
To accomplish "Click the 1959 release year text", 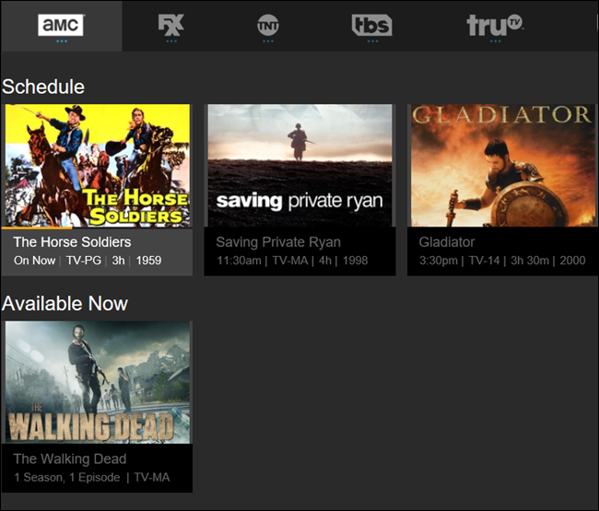I will click(x=148, y=261).
